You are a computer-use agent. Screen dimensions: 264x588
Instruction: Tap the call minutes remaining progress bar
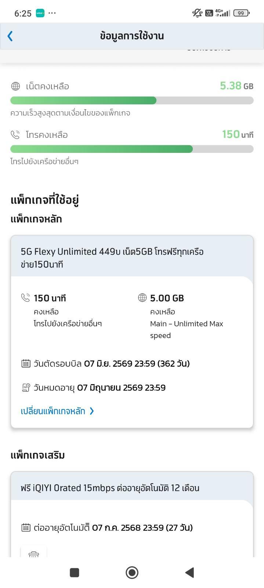click(132, 149)
